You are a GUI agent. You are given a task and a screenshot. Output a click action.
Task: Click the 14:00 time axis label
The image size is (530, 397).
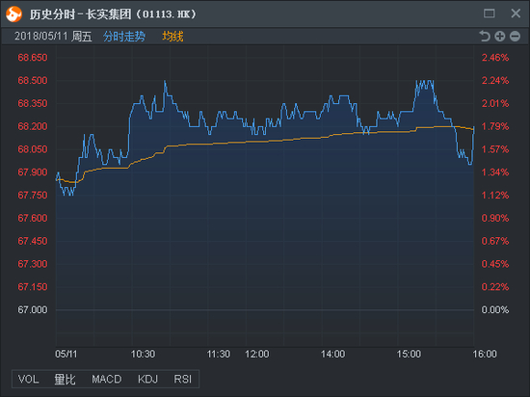tap(333, 354)
